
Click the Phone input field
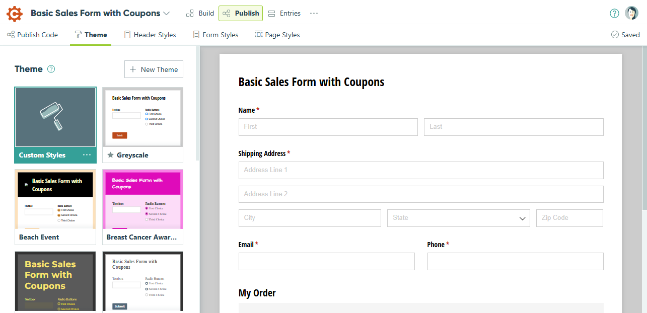(x=516, y=261)
